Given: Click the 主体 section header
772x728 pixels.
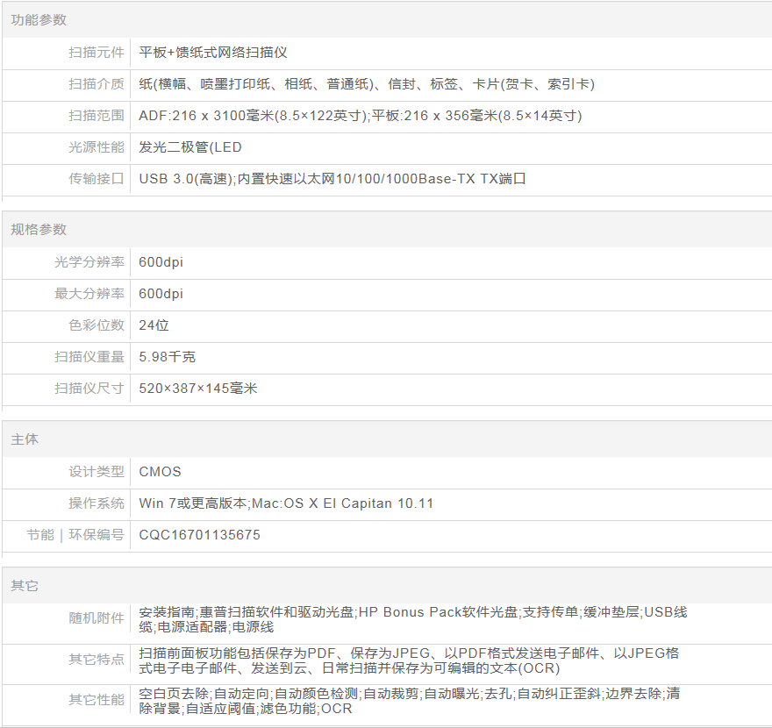Looking at the screenshot, I should [25, 439].
